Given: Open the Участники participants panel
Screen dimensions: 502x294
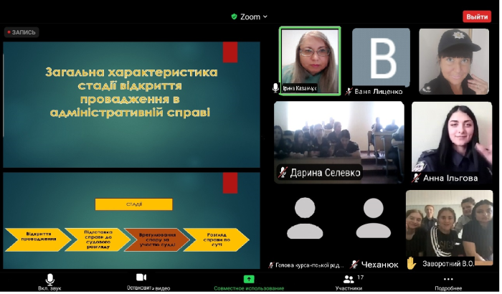Looking at the screenshot, I should pyautogui.click(x=349, y=280).
